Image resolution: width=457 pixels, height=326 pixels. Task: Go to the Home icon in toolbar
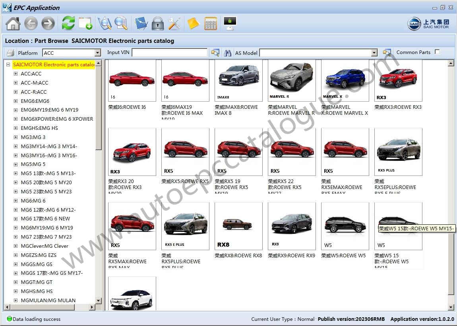pyautogui.click(x=13, y=23)
